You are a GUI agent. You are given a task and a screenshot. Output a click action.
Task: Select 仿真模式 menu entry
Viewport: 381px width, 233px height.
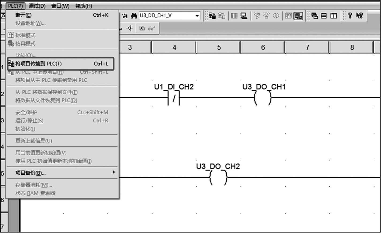[62, 43]
